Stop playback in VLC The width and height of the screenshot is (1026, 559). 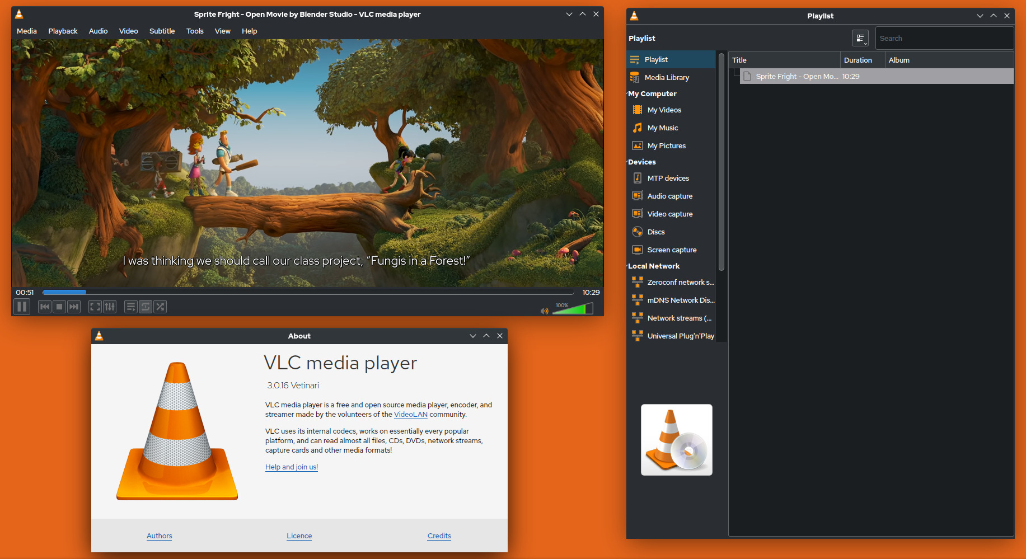tap(59, 307)
